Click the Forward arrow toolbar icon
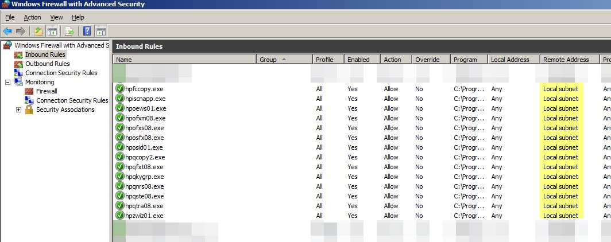611x242 pixels. click(21, 31)
